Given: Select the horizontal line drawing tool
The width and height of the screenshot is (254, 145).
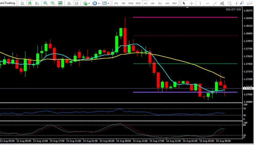Looking at the screenshot, I should 208,3.
